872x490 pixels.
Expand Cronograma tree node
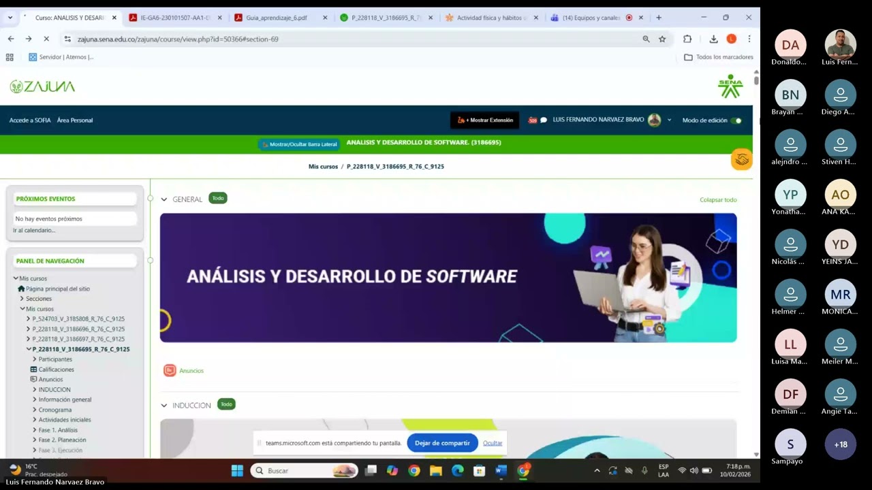(x=35, y=410)
